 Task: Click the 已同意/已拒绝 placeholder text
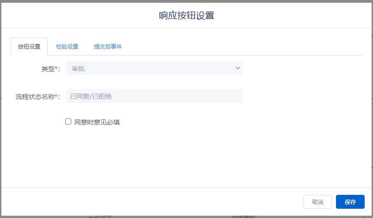91,96
